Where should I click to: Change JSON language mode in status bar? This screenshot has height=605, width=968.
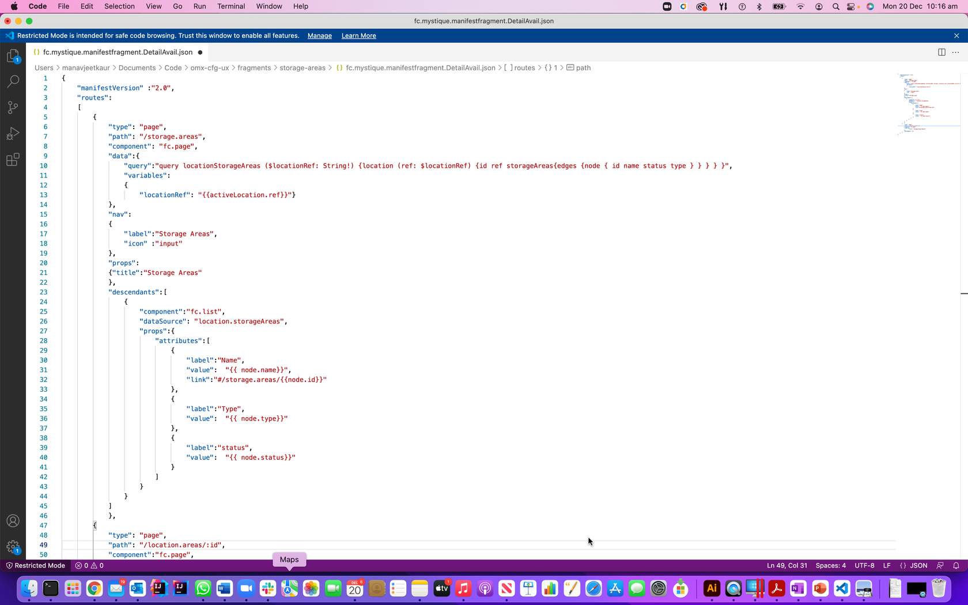(x=913, y=566)
